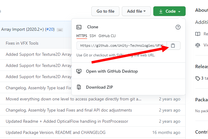208x139 pixels.
Task: Click the license scales icon in sidebar
Action: coord(198,45)
